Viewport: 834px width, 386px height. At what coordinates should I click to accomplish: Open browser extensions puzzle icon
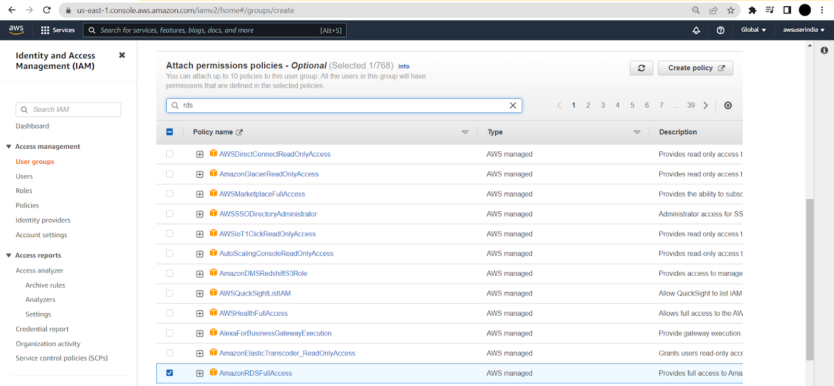click(752, 10)
